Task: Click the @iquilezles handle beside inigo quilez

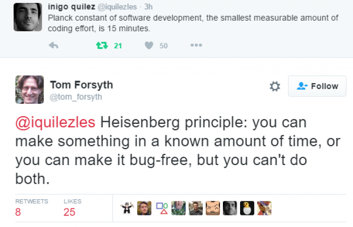Action: (117, 7)
